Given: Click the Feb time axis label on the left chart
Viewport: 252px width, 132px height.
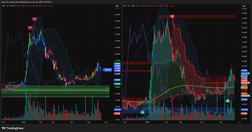Looking at the screenshot, I should click(40, 122).
